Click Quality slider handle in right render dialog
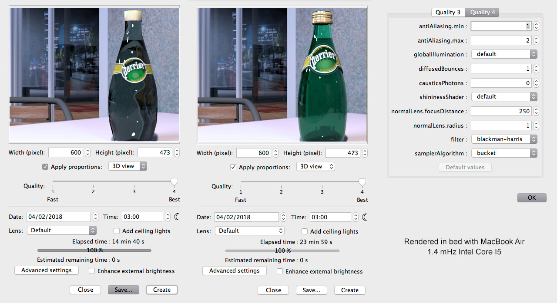Viewport: 557px width, 303px height. (x=362, y=183)
